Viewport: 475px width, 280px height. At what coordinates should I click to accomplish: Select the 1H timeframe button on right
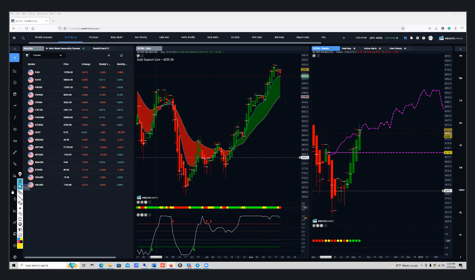pos(460,101)
